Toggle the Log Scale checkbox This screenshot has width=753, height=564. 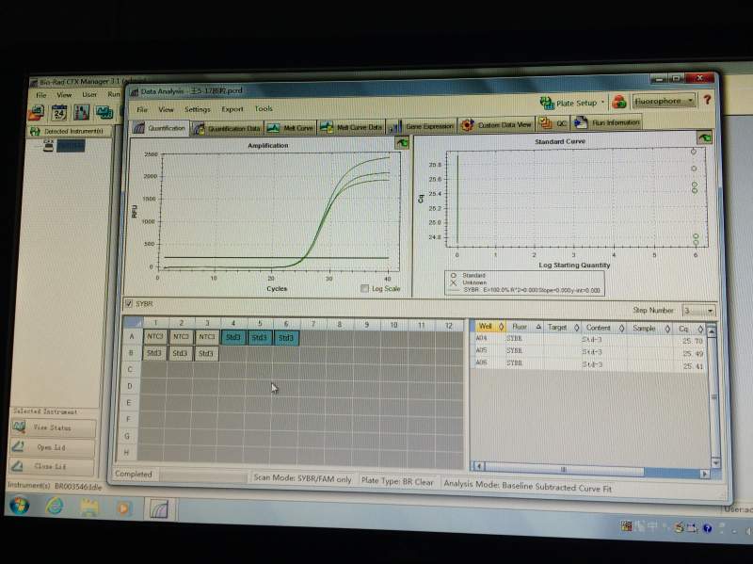[x=365, y=288]
